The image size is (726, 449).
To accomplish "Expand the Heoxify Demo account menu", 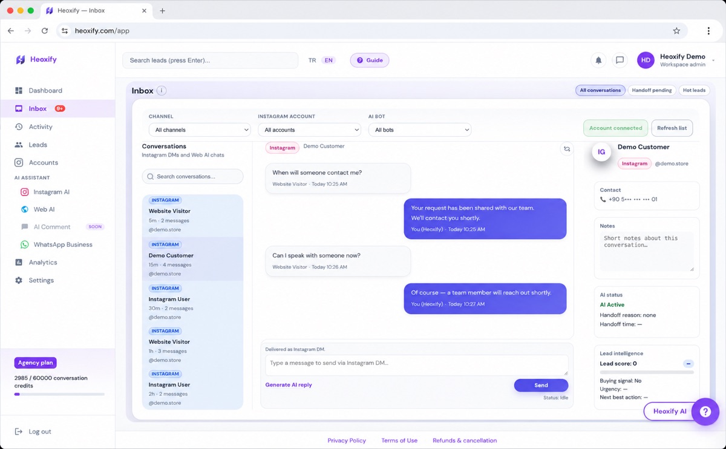I will [x=713, y=61].
